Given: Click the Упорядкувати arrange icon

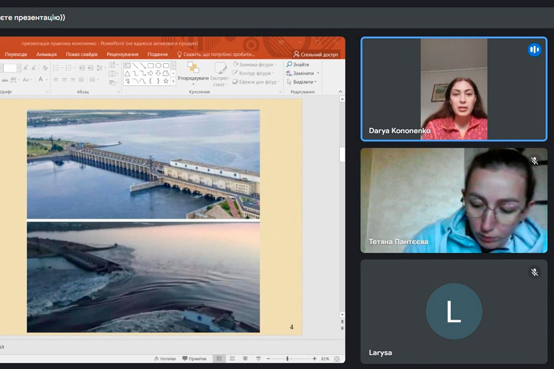Looking at the screenshot, I should (193, 69).
